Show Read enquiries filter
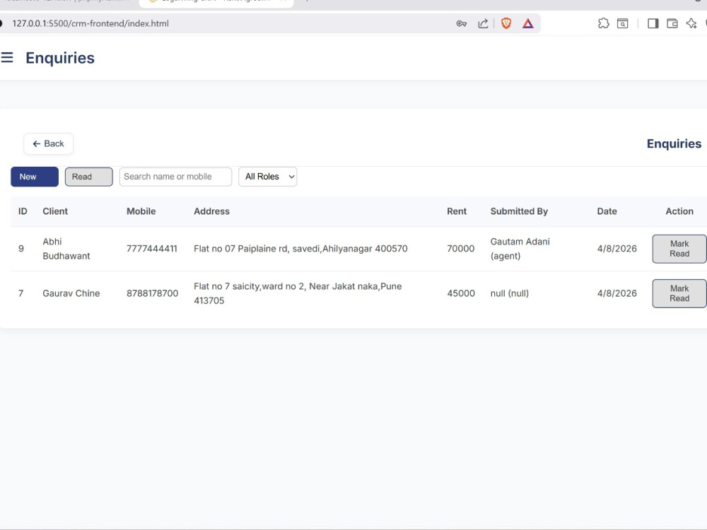707x530 pixels. (x=89, y=177)
